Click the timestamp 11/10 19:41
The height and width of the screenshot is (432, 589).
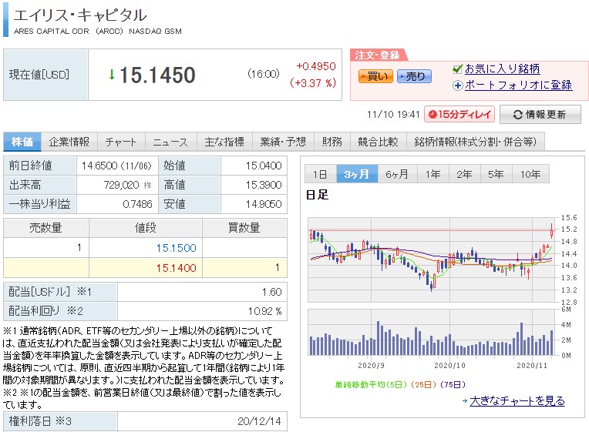(393, 115)
